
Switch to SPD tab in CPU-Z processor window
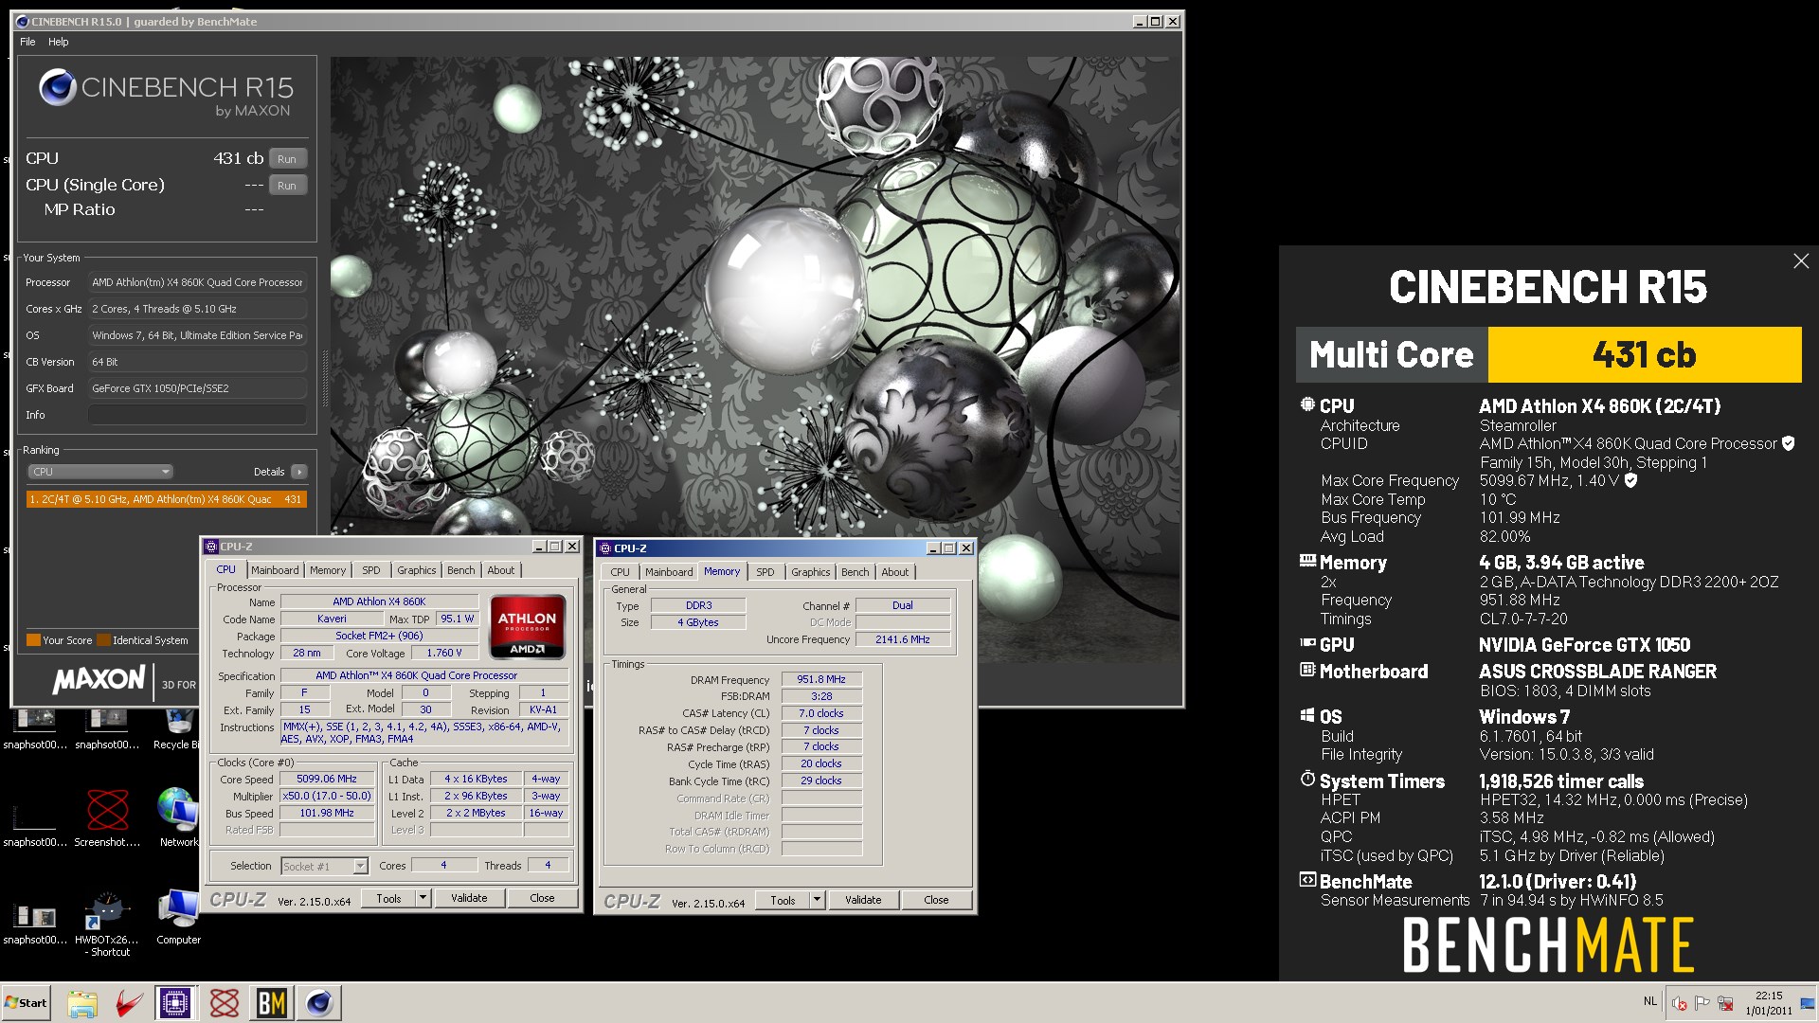click(x=371, y=570)
